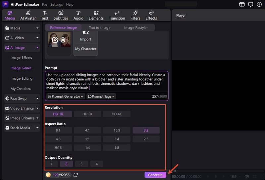The width and height of the screenshot is (265, 180).
Task: Switch to Image Restyler tab
Action: [136, 28]
